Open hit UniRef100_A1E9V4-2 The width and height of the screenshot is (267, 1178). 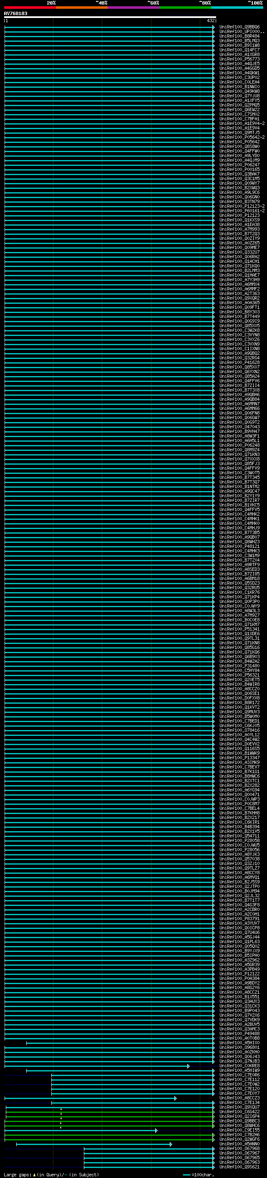point(242,123)
